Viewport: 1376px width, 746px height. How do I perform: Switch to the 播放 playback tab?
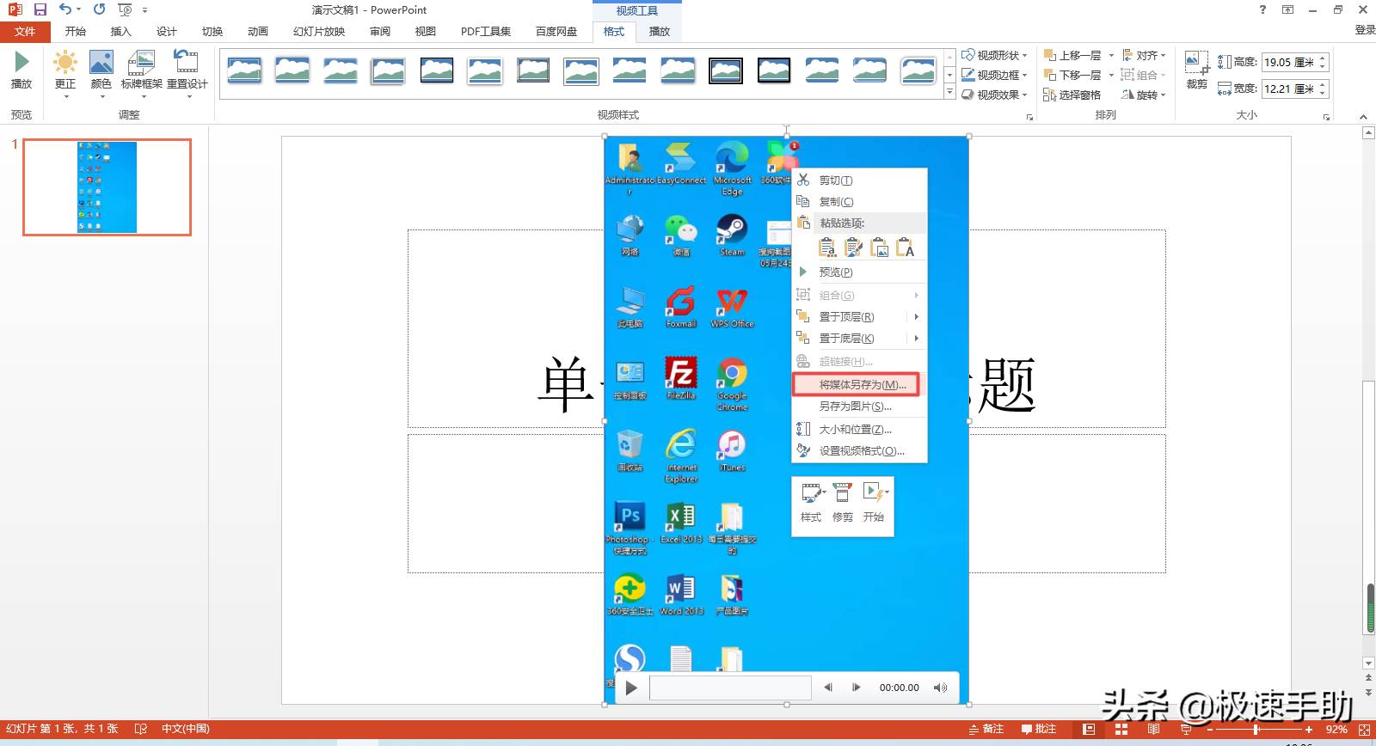[659, 31]
